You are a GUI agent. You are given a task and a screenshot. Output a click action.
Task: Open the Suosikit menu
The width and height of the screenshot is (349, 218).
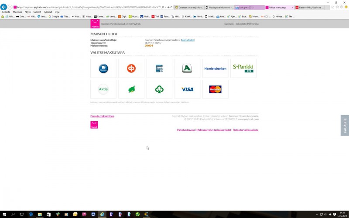(37, 12)
